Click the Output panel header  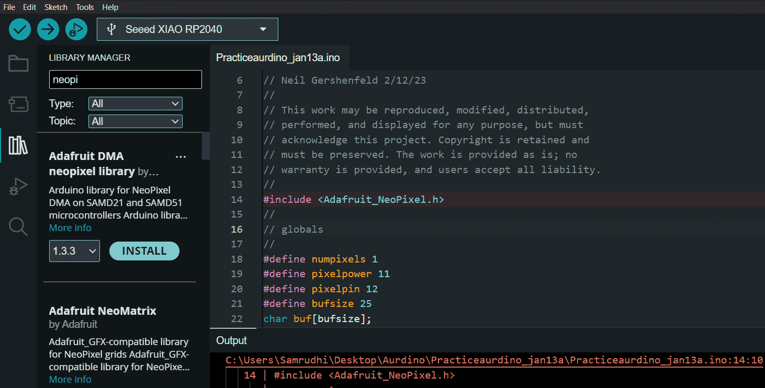tap(232, 340)
